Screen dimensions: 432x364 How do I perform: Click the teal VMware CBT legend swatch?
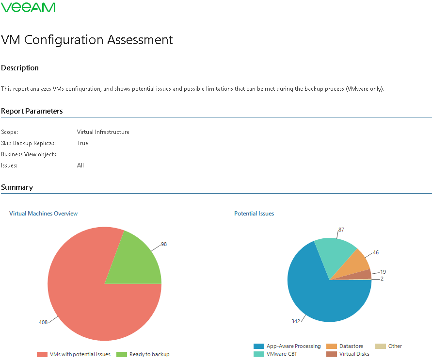(x=259, y=354)
